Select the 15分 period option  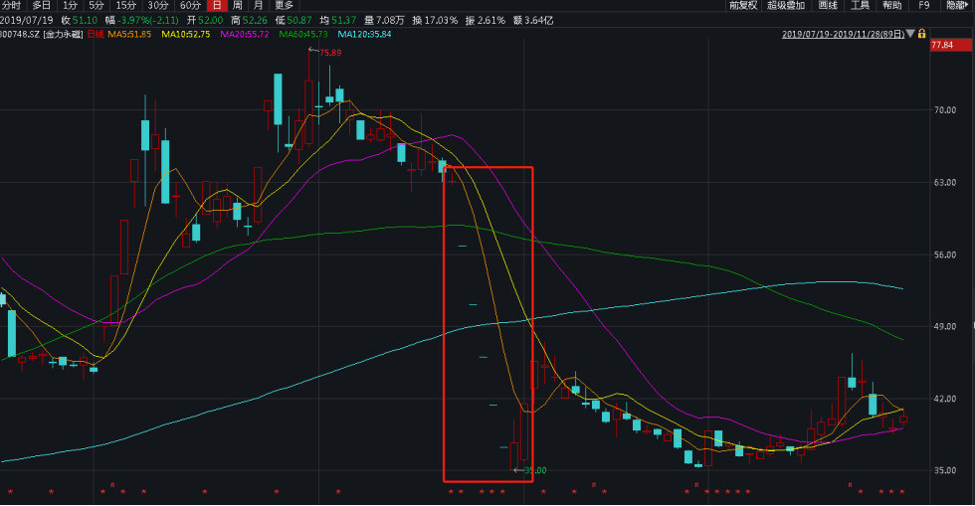coord(126,6)
